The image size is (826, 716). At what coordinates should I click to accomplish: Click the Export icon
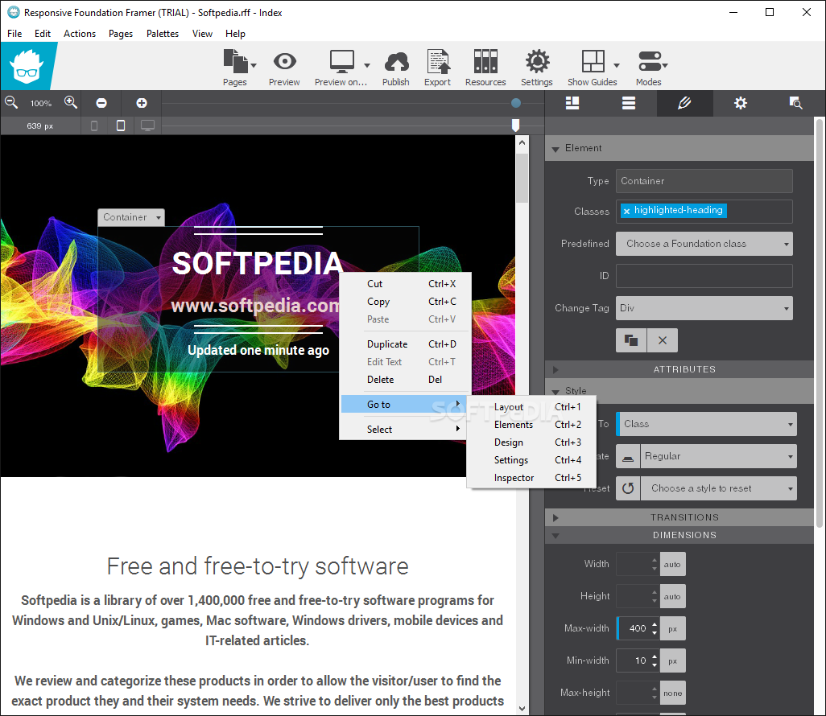tap(438, 62)
